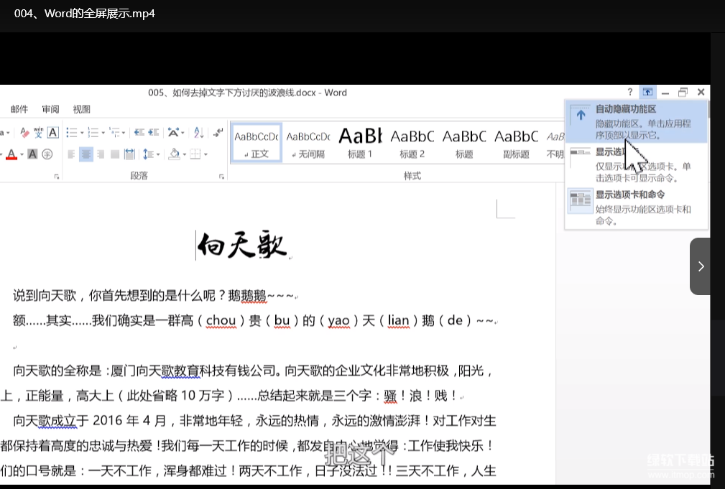
Task: Click the Clear Formatting eraser icon
Action: (x=24, y=133)
